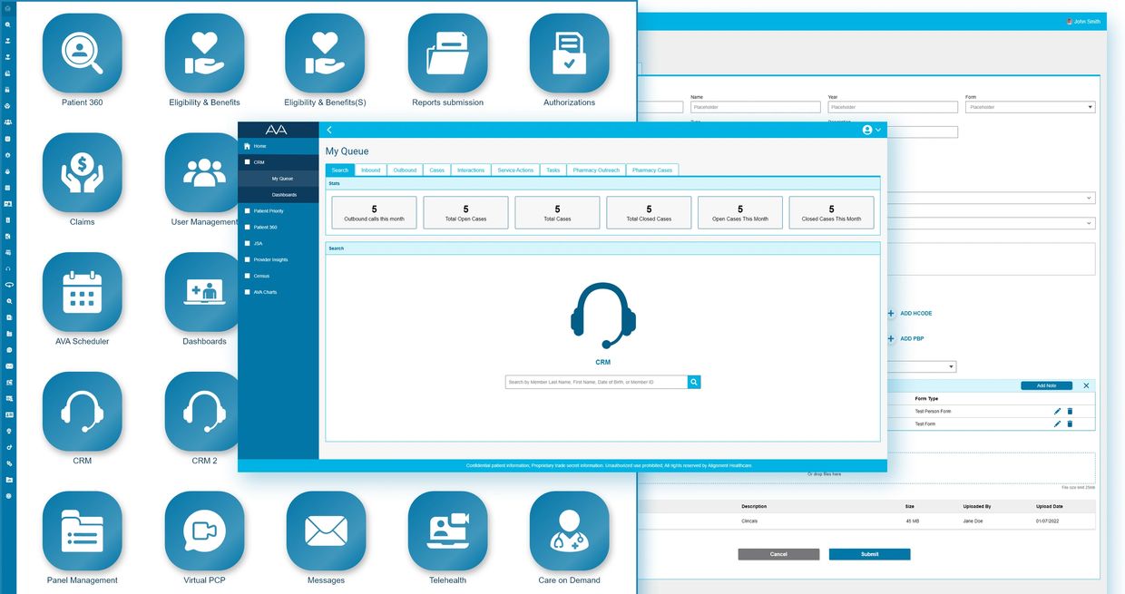Click the plus icon for ADD PBP
The height and width of the screenshot is (594, 1125).
891,338
